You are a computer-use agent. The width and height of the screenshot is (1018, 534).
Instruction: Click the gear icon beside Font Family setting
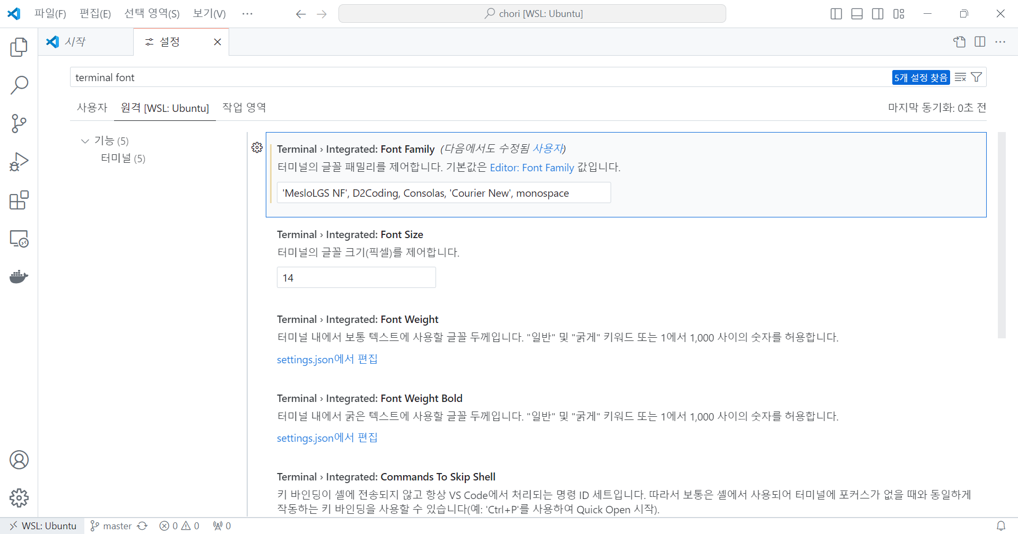point(257,147)
